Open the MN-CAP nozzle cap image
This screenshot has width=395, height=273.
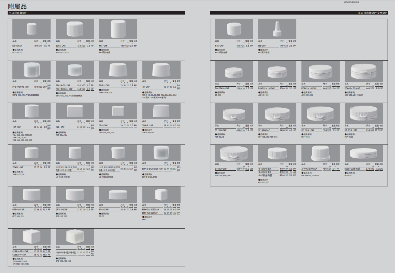(277, 29)
